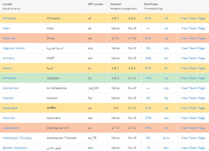View Team Page for Akan

[193, 28]
